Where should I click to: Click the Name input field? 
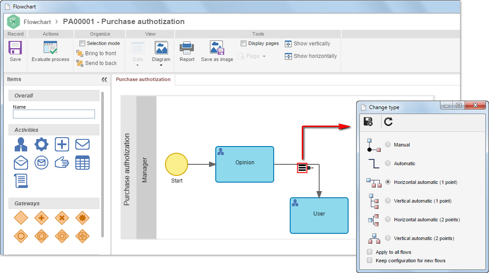tap(53, 114)
